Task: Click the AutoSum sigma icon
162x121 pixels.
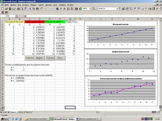Action: point(61,9)
